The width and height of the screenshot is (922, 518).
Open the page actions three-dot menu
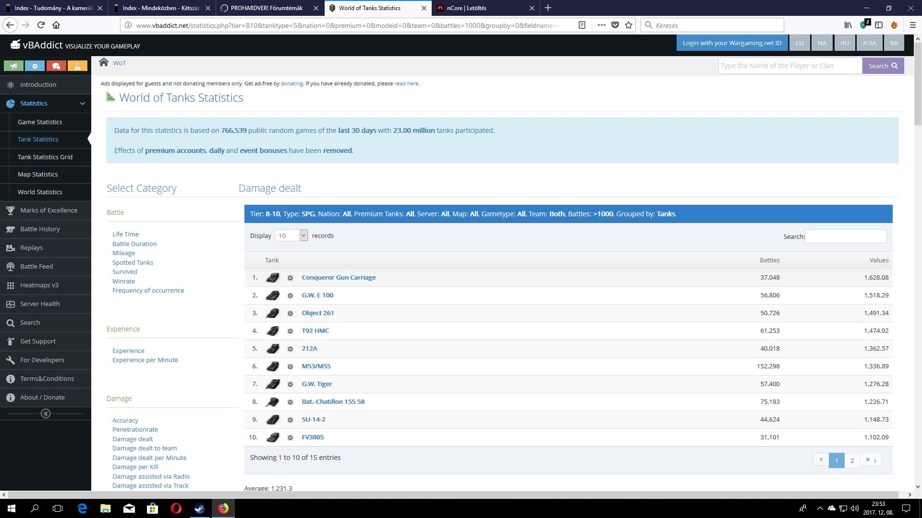[x=601, y=25]
